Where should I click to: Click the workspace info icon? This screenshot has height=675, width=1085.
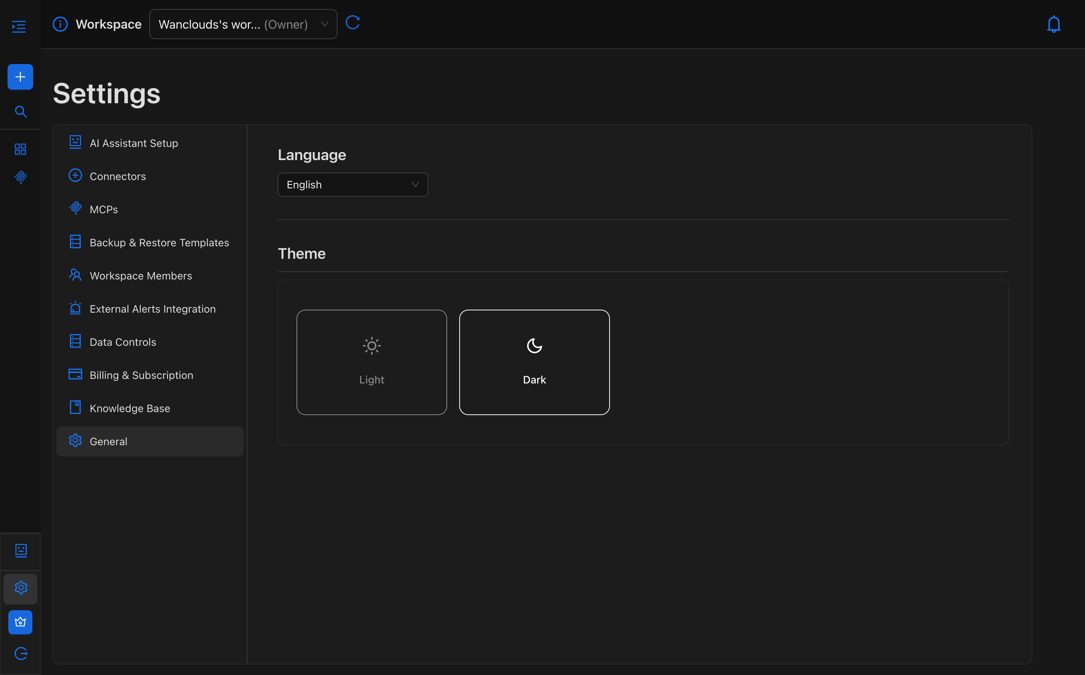click(x=60, y=24)
